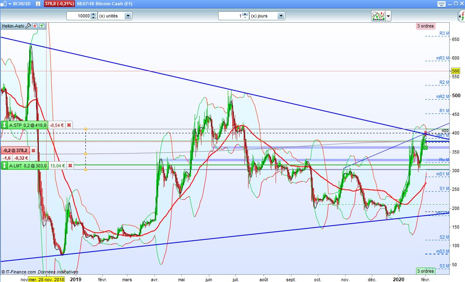The image size is (465, 282).
Task: Click the mR3 M pivot label
Action: click(442, 58)
